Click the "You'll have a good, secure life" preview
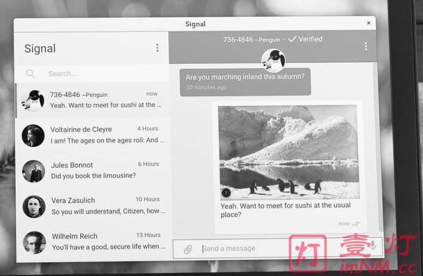Screen dimensions: 423x276 coord(109,247)
